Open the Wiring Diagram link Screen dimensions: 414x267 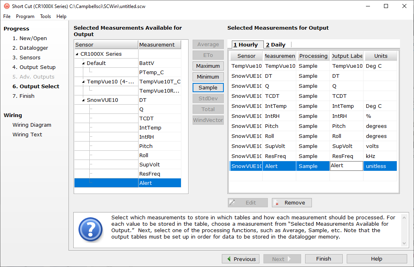tap(32, 125)
